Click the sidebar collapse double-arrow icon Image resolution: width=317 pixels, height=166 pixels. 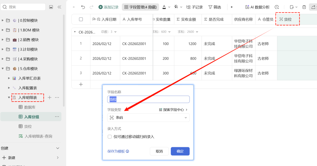tap(59, 7)
